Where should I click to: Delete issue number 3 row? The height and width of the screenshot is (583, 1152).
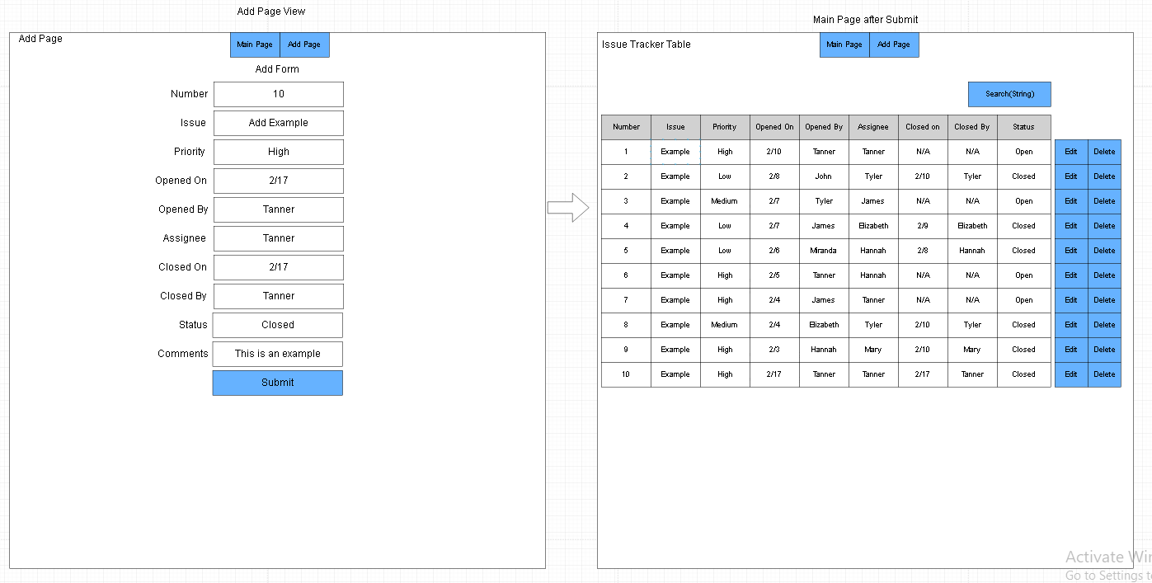click(1104, 201)
